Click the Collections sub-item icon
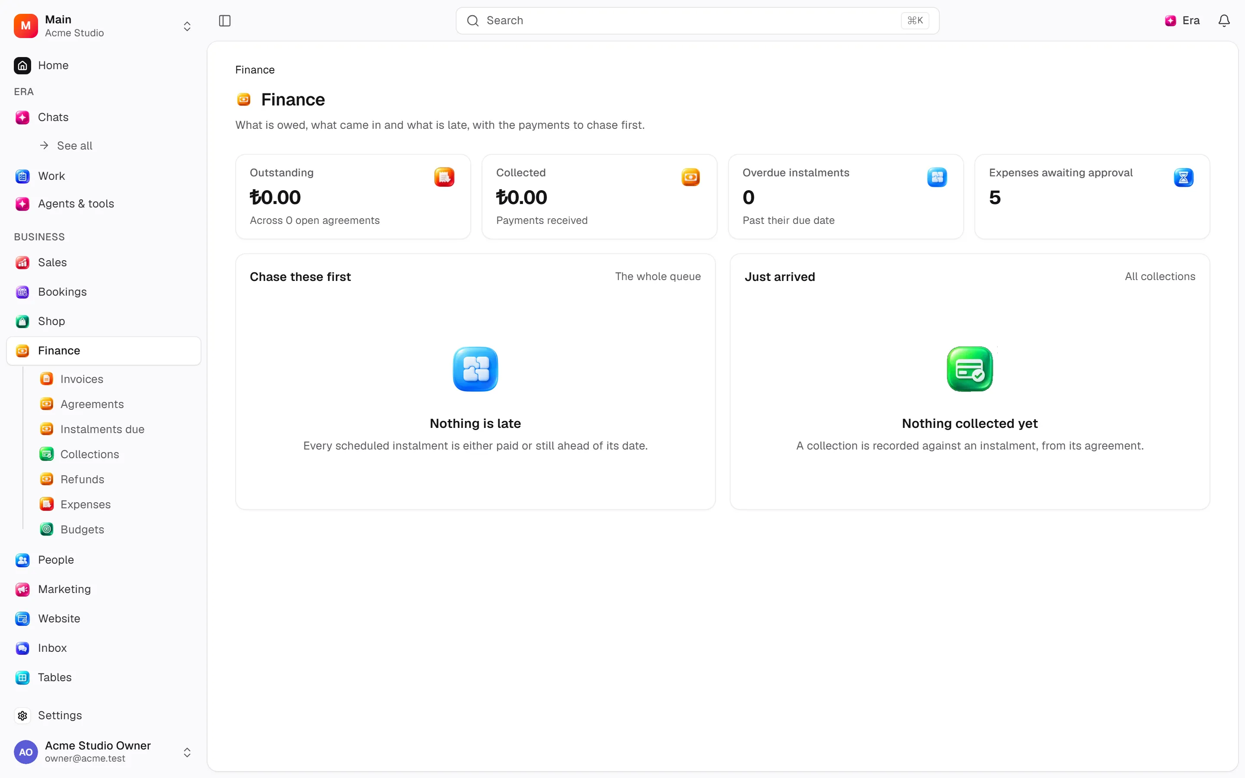This screenshot has width=1245, height=778. pyautogui.click(x=47, y=454)
